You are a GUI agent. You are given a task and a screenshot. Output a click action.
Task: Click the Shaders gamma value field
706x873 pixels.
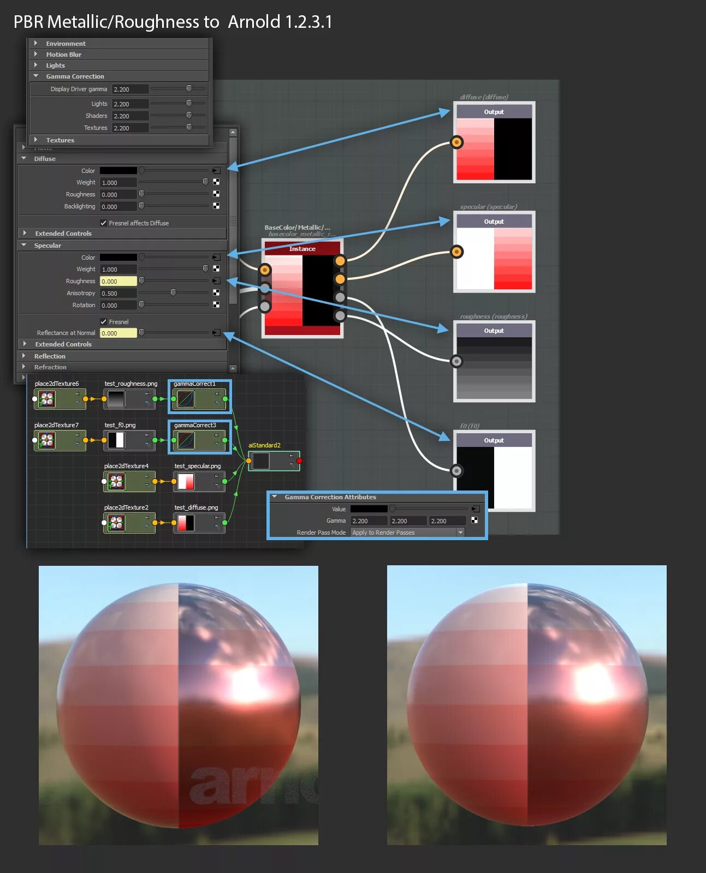point(130,116)
